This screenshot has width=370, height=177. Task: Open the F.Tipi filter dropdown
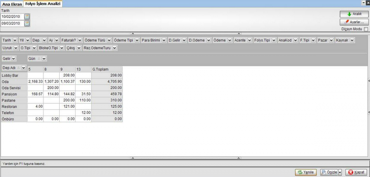[x=313, y=40]
